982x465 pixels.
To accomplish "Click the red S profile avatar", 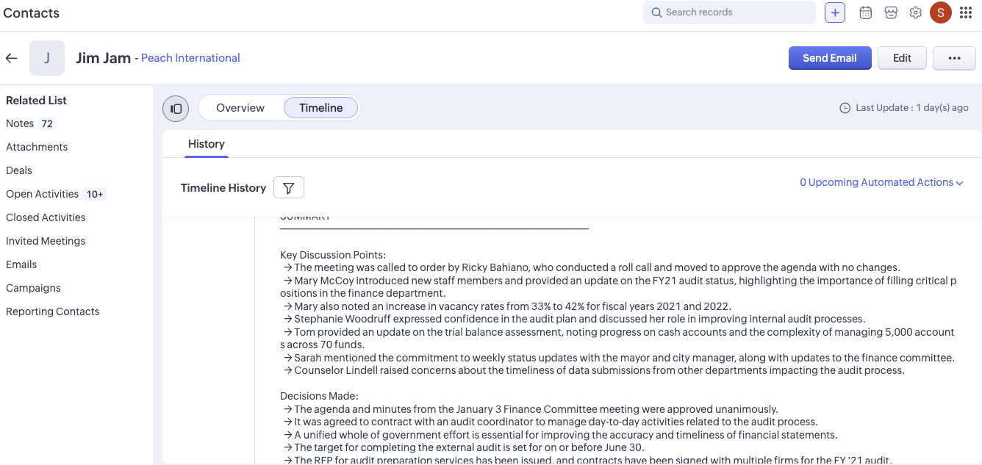I will [x=940, y=12].
